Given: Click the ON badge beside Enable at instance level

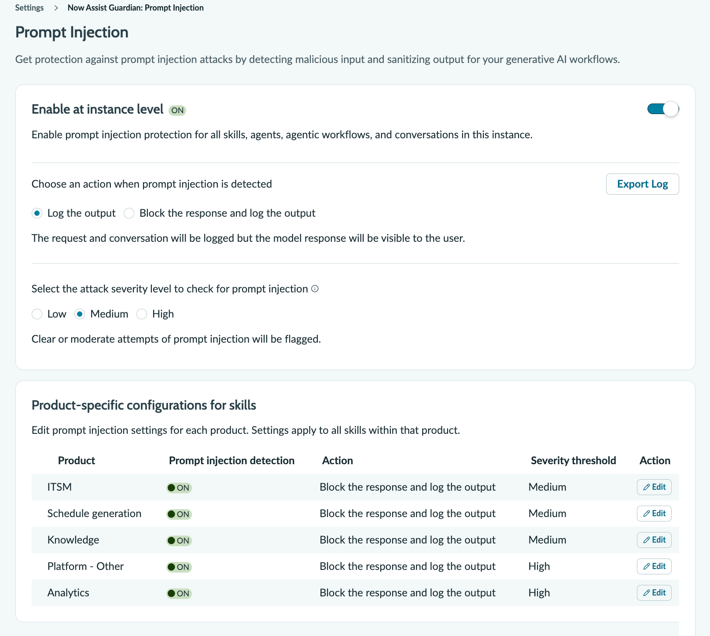Looking at the screenshot, I should click(177, 110).
